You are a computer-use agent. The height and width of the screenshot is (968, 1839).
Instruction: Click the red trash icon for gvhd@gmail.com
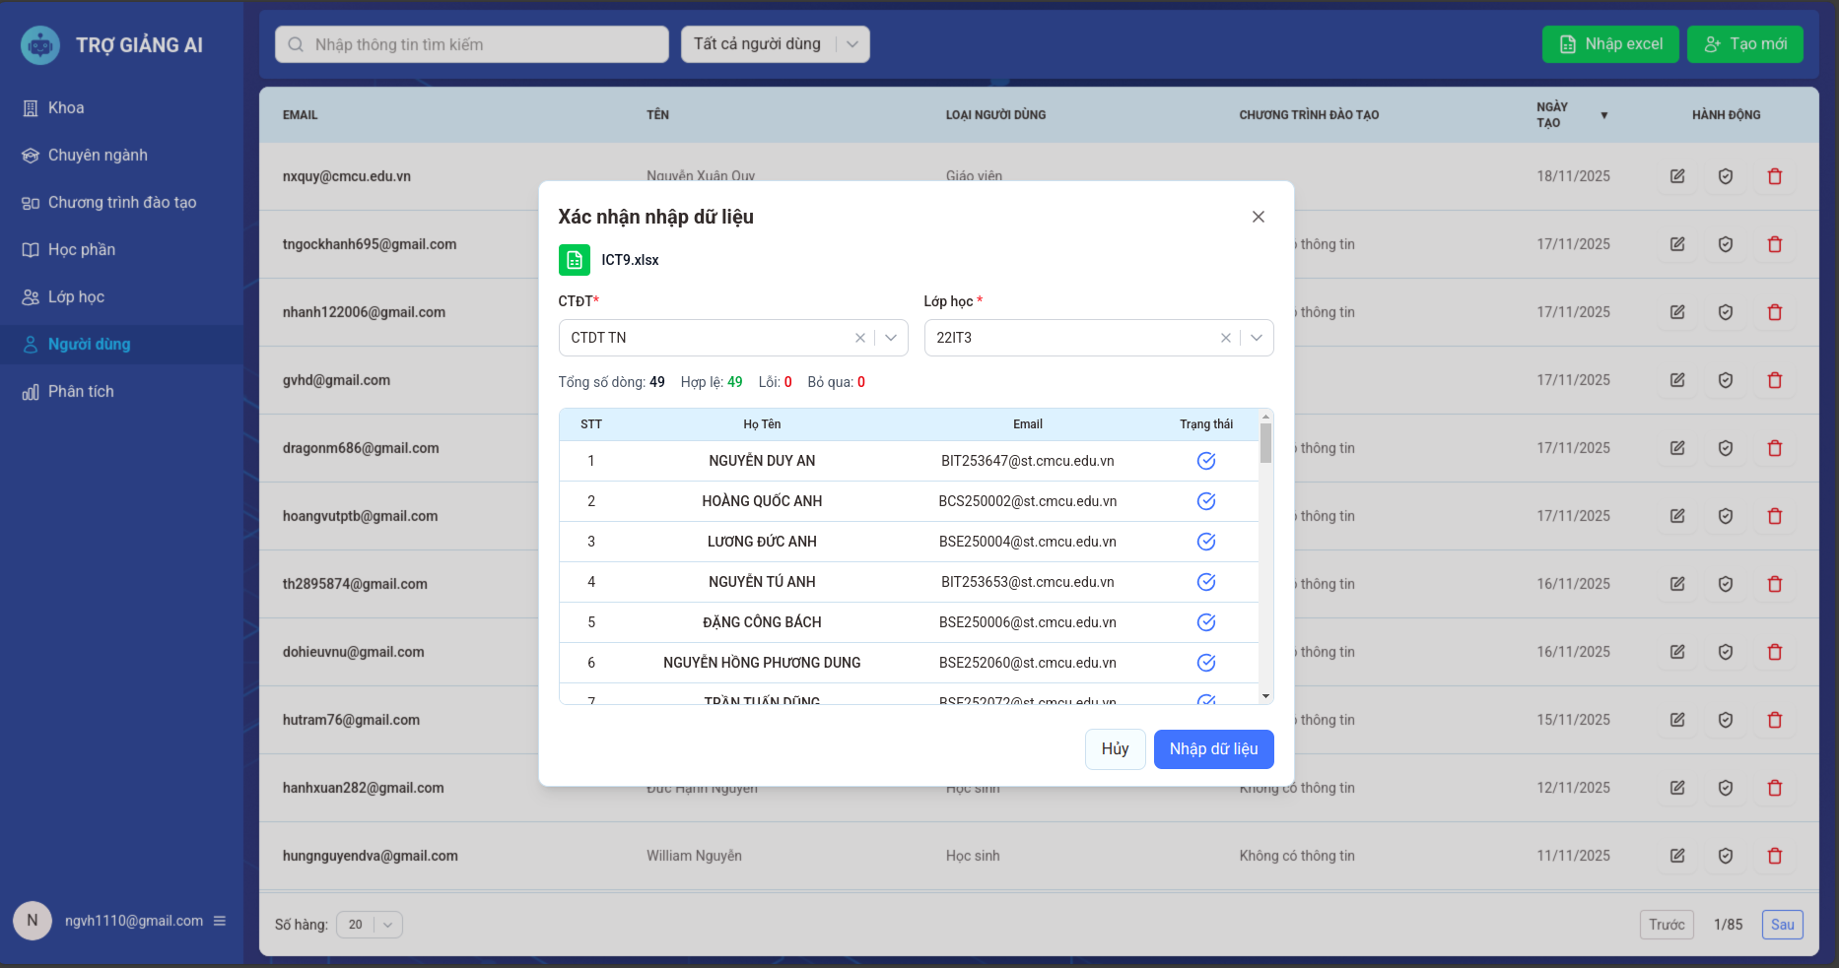pyautogui.click(x=1774, y=380)
